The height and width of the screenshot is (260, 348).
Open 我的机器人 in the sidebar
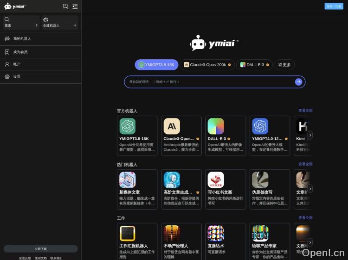click(x=41, y=39)
